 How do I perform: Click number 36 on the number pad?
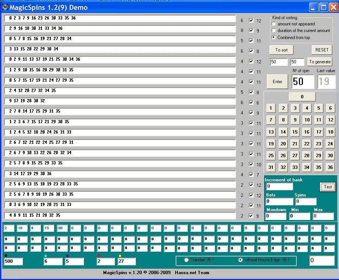330,167
